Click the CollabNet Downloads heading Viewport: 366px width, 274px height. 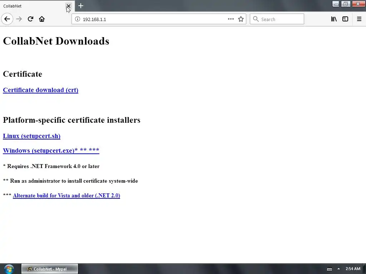click(56, 41)
